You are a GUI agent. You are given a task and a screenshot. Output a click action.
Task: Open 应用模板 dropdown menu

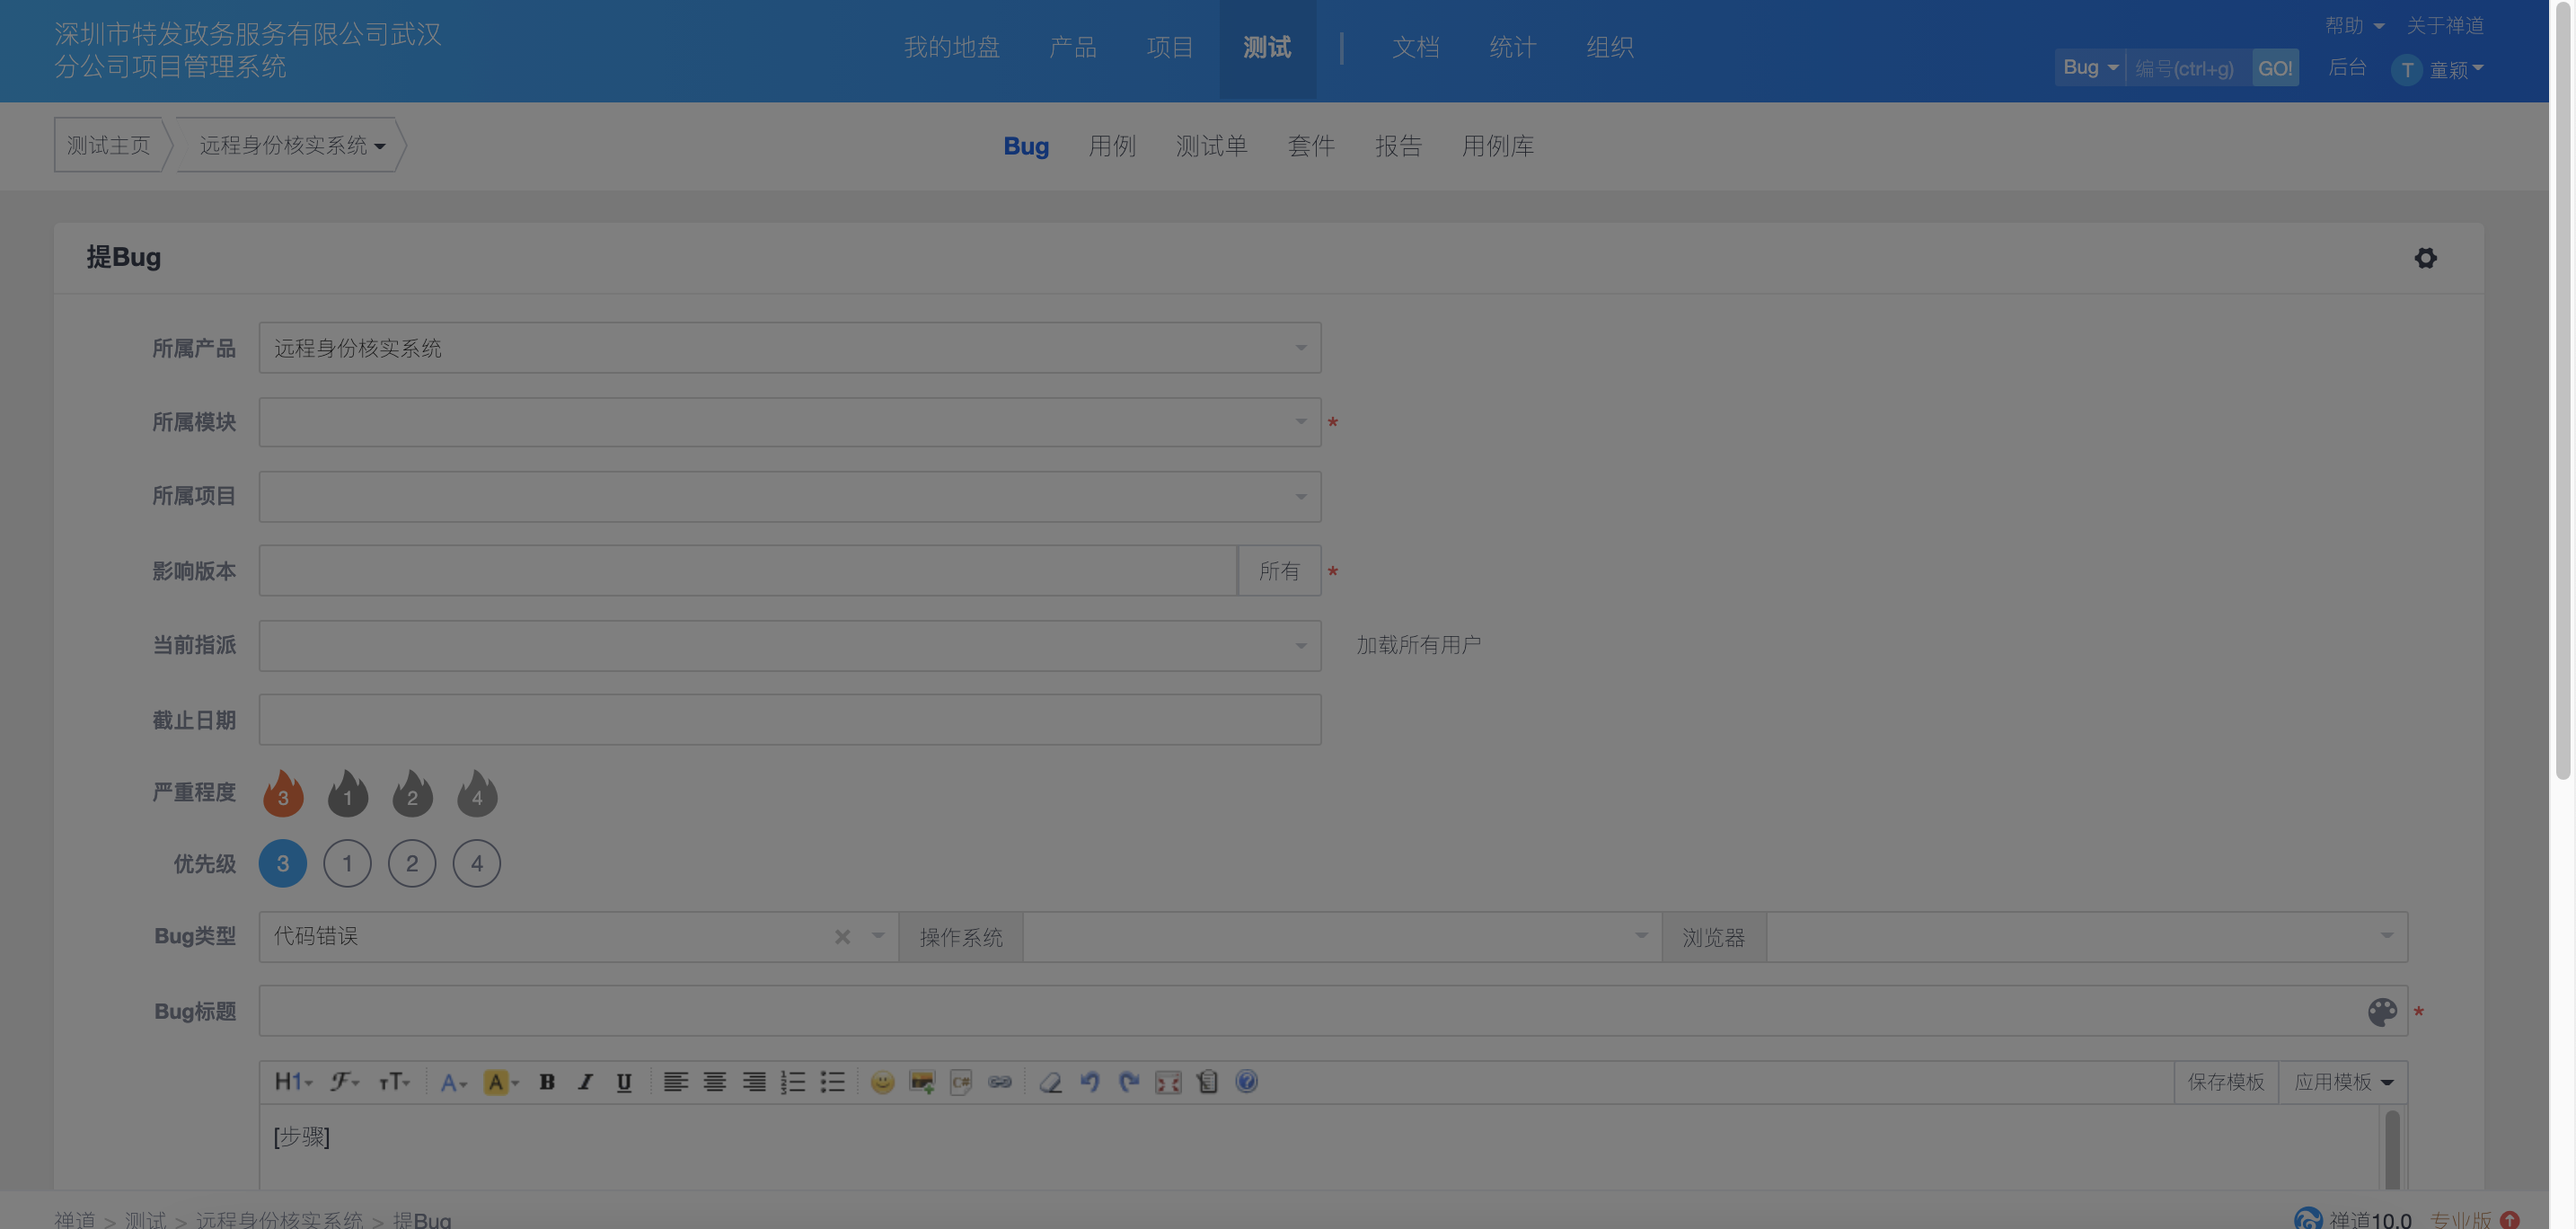pyautogui.click(x=2342, y=1082)
